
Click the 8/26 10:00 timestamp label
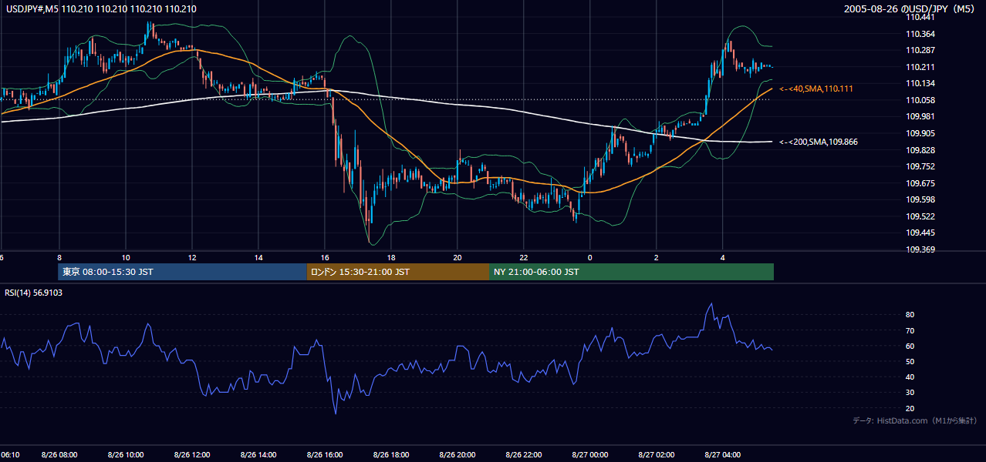click(125, 455)
